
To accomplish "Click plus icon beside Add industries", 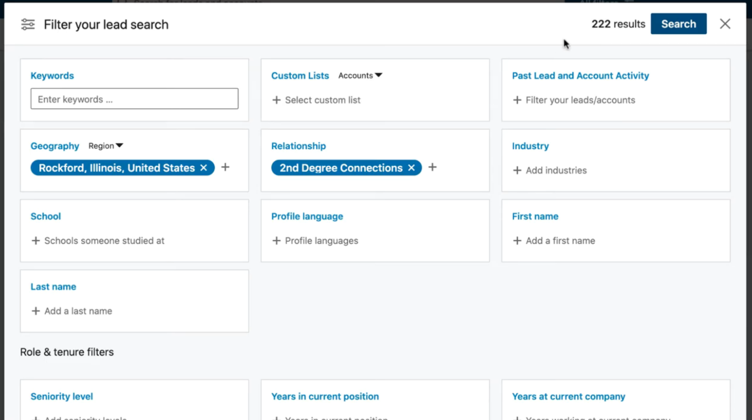I will click(x=517, y=170).
